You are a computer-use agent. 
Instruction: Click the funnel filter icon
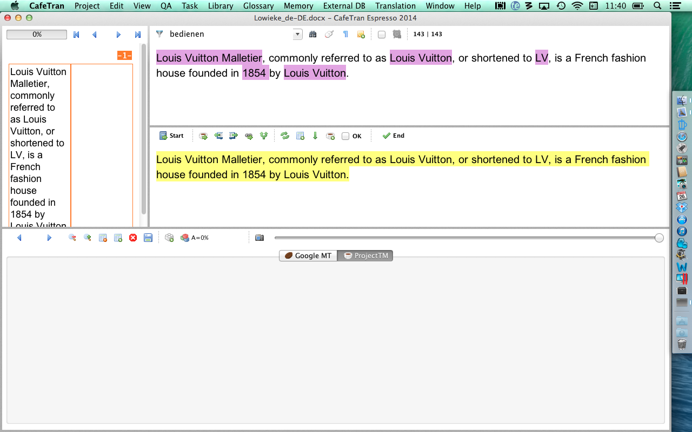[159, 34]
